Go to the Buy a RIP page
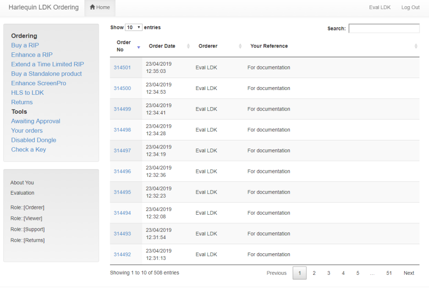The width and height of the screenshot is (429, 289). pyautogui.click(x=25, y=45)
